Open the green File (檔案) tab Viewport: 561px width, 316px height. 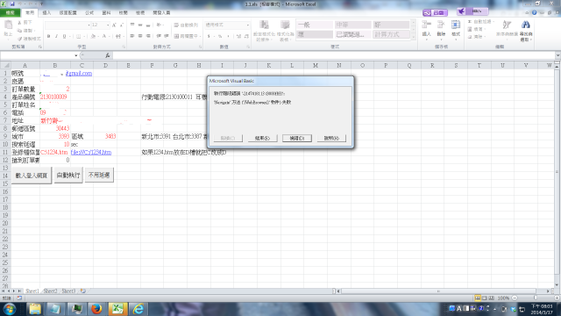coord(10,12)
